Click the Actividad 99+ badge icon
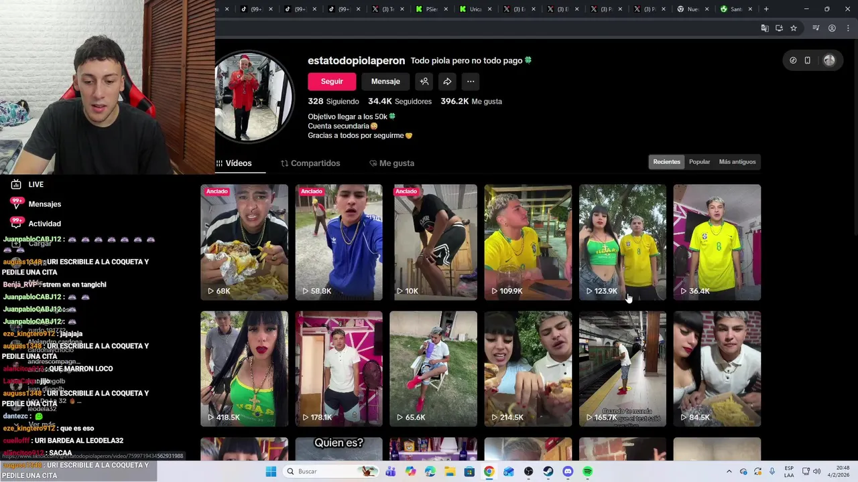Screen dimensions: 858x482 pos(17,222)
